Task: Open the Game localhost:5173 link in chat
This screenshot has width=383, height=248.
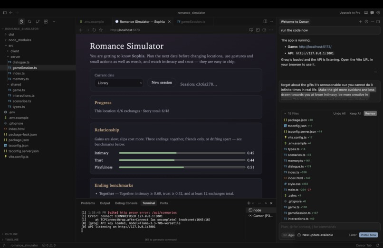Action: tap(315, 46)
